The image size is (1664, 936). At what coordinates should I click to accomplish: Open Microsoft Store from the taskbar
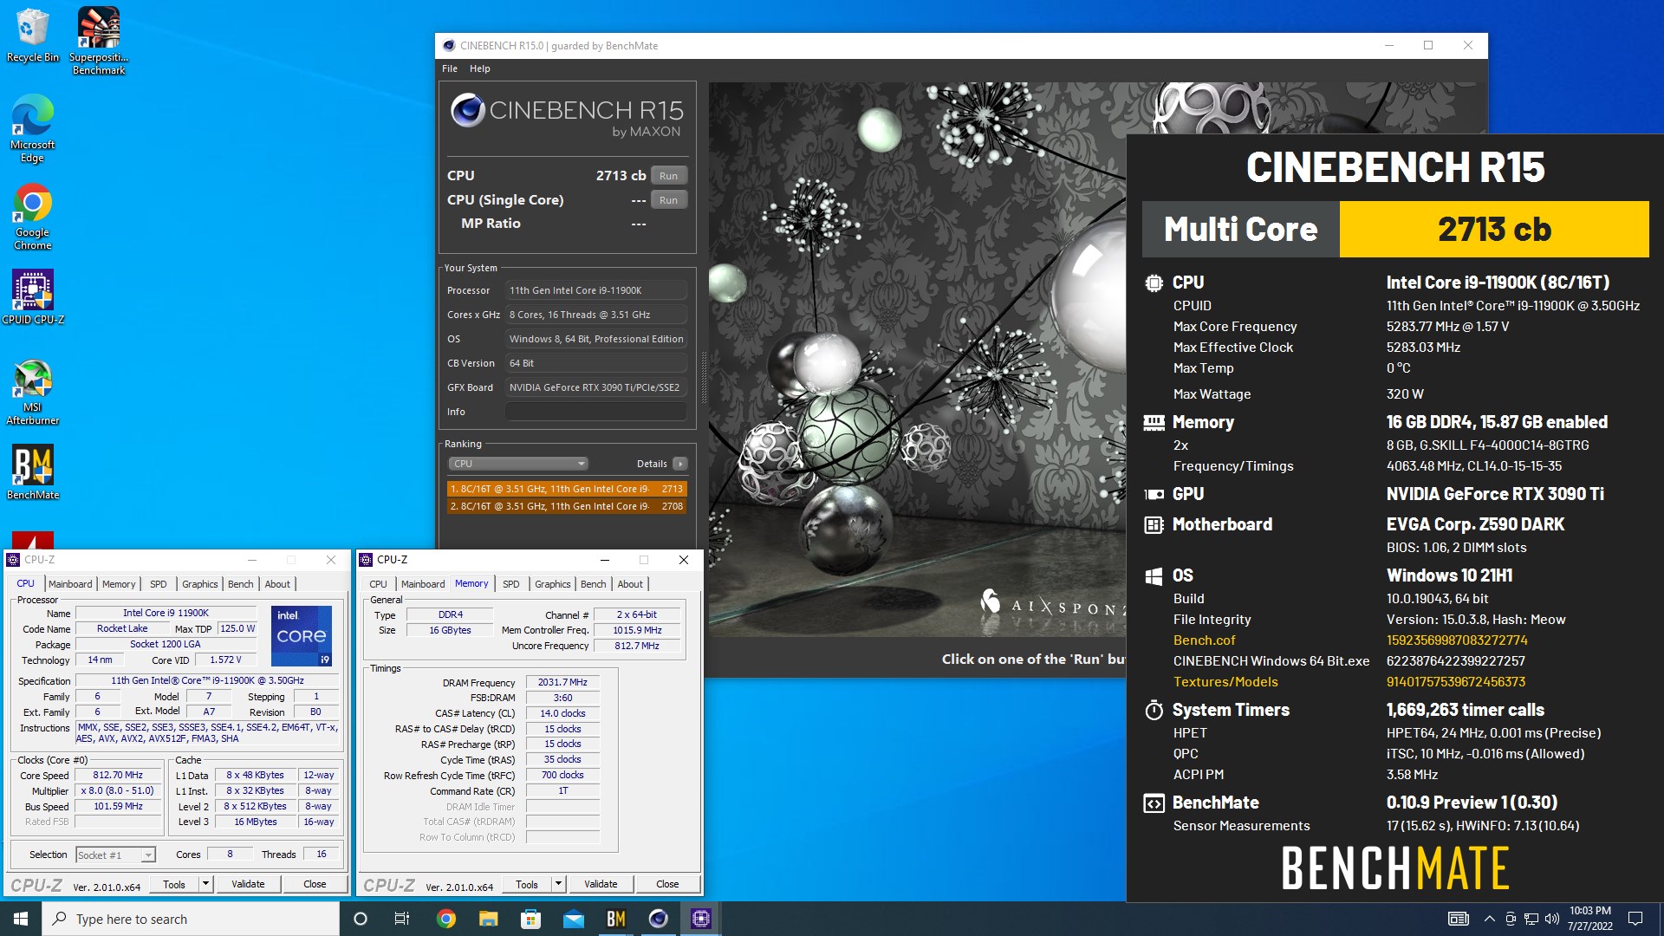(x=531, y=919)
